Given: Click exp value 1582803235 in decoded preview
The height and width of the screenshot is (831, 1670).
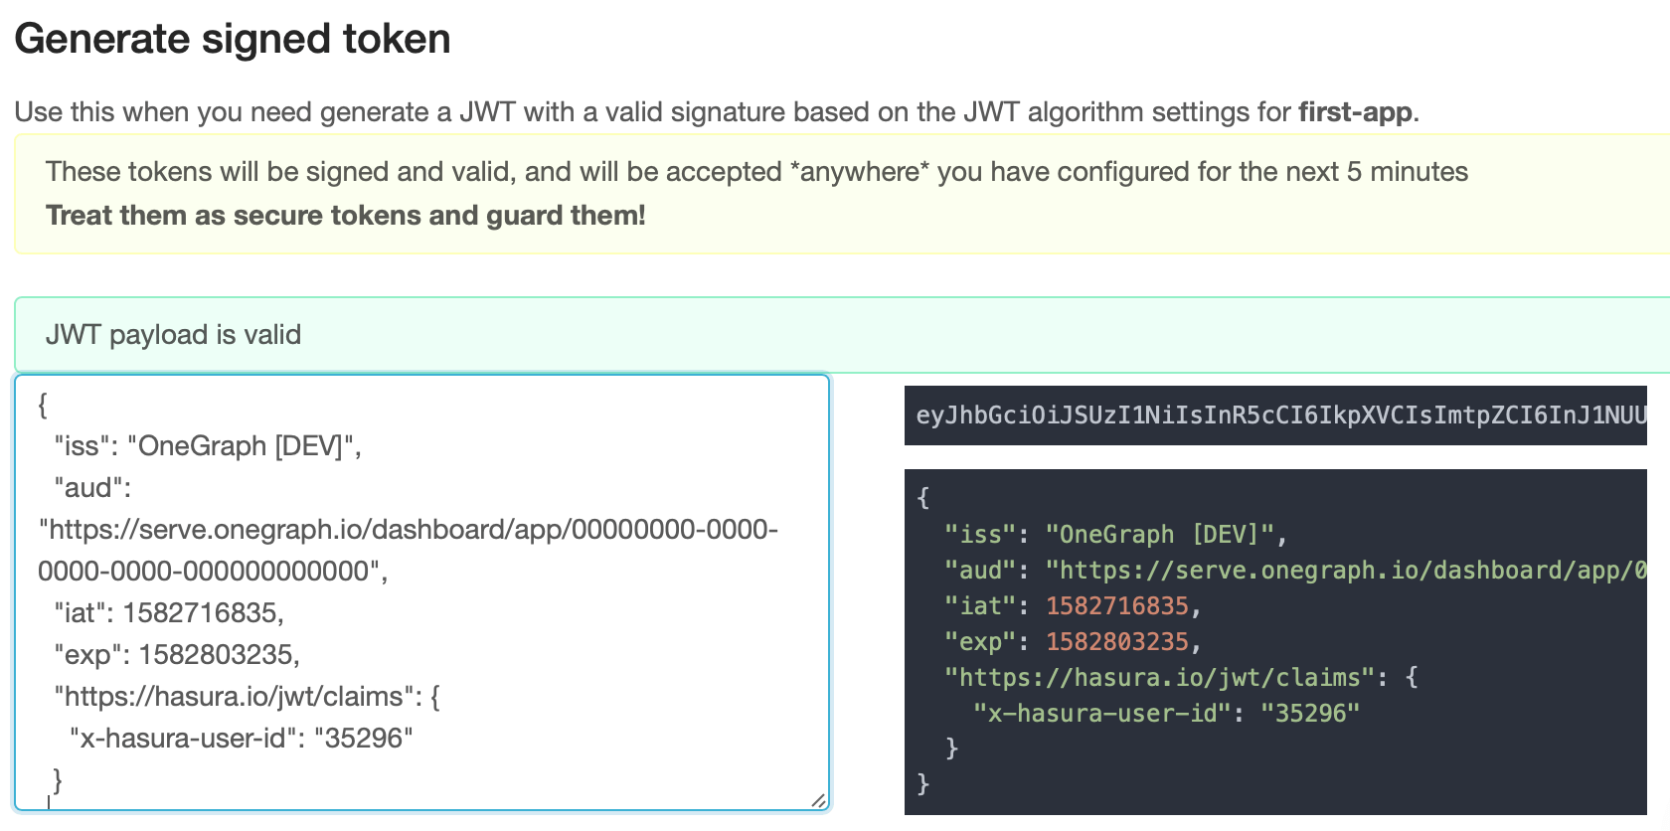Looking at the screenshot, I should point(1117,642).
